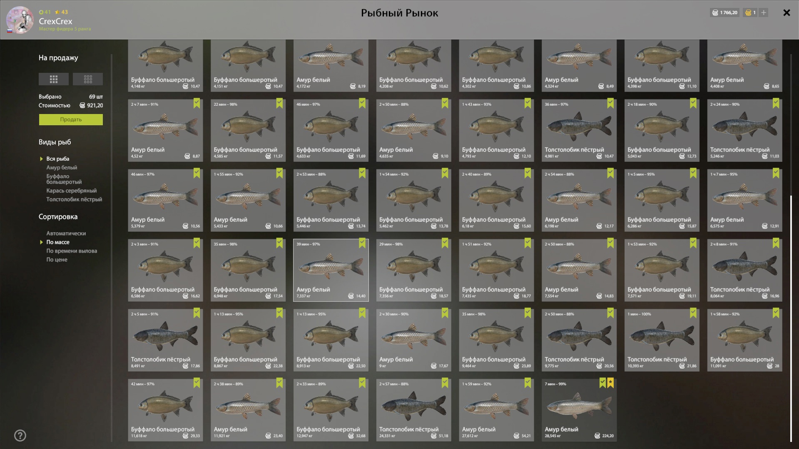
Task: Click the vertical scrollbar on the right
Action: click(x=791, y=318)
